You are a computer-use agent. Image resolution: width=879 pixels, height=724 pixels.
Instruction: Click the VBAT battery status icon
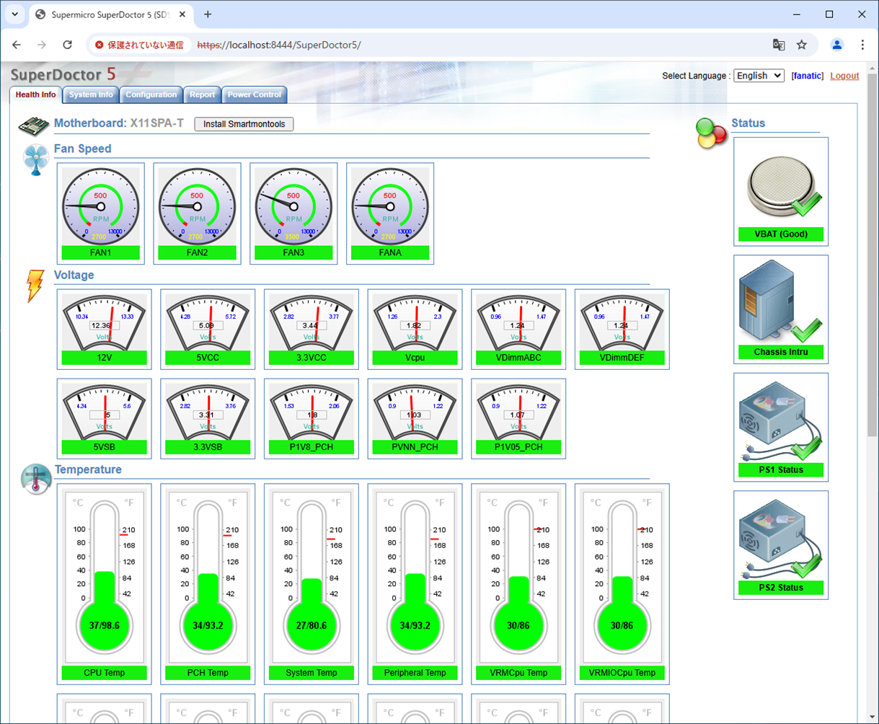[x=781, y=191]
